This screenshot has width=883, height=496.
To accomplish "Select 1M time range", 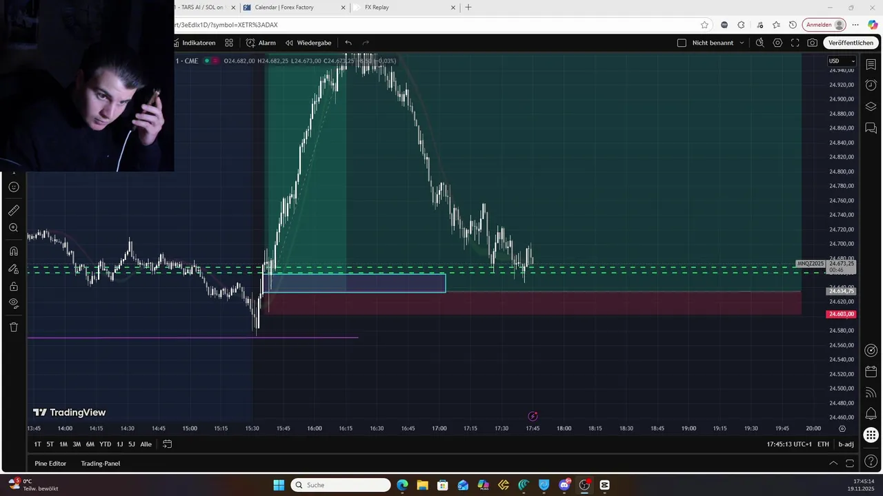I will (63, 444).
